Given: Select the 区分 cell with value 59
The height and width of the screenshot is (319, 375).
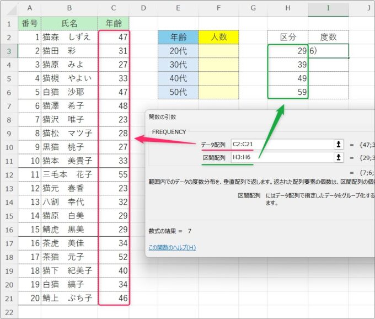Looking at the screenshot, I should pos(288,92).
